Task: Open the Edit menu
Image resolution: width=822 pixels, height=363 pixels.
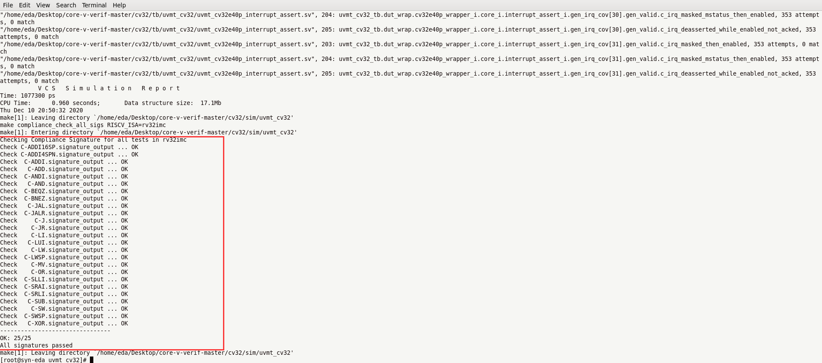Action: 24,5
